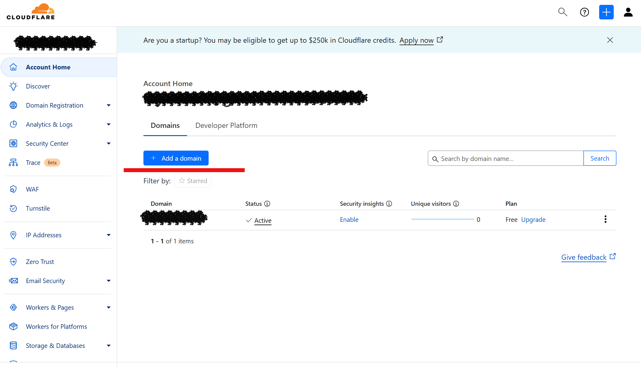Viewport: 641px width, 367px height.
Task: Click the Beta badge next to Trace
Action: (52, 162)
